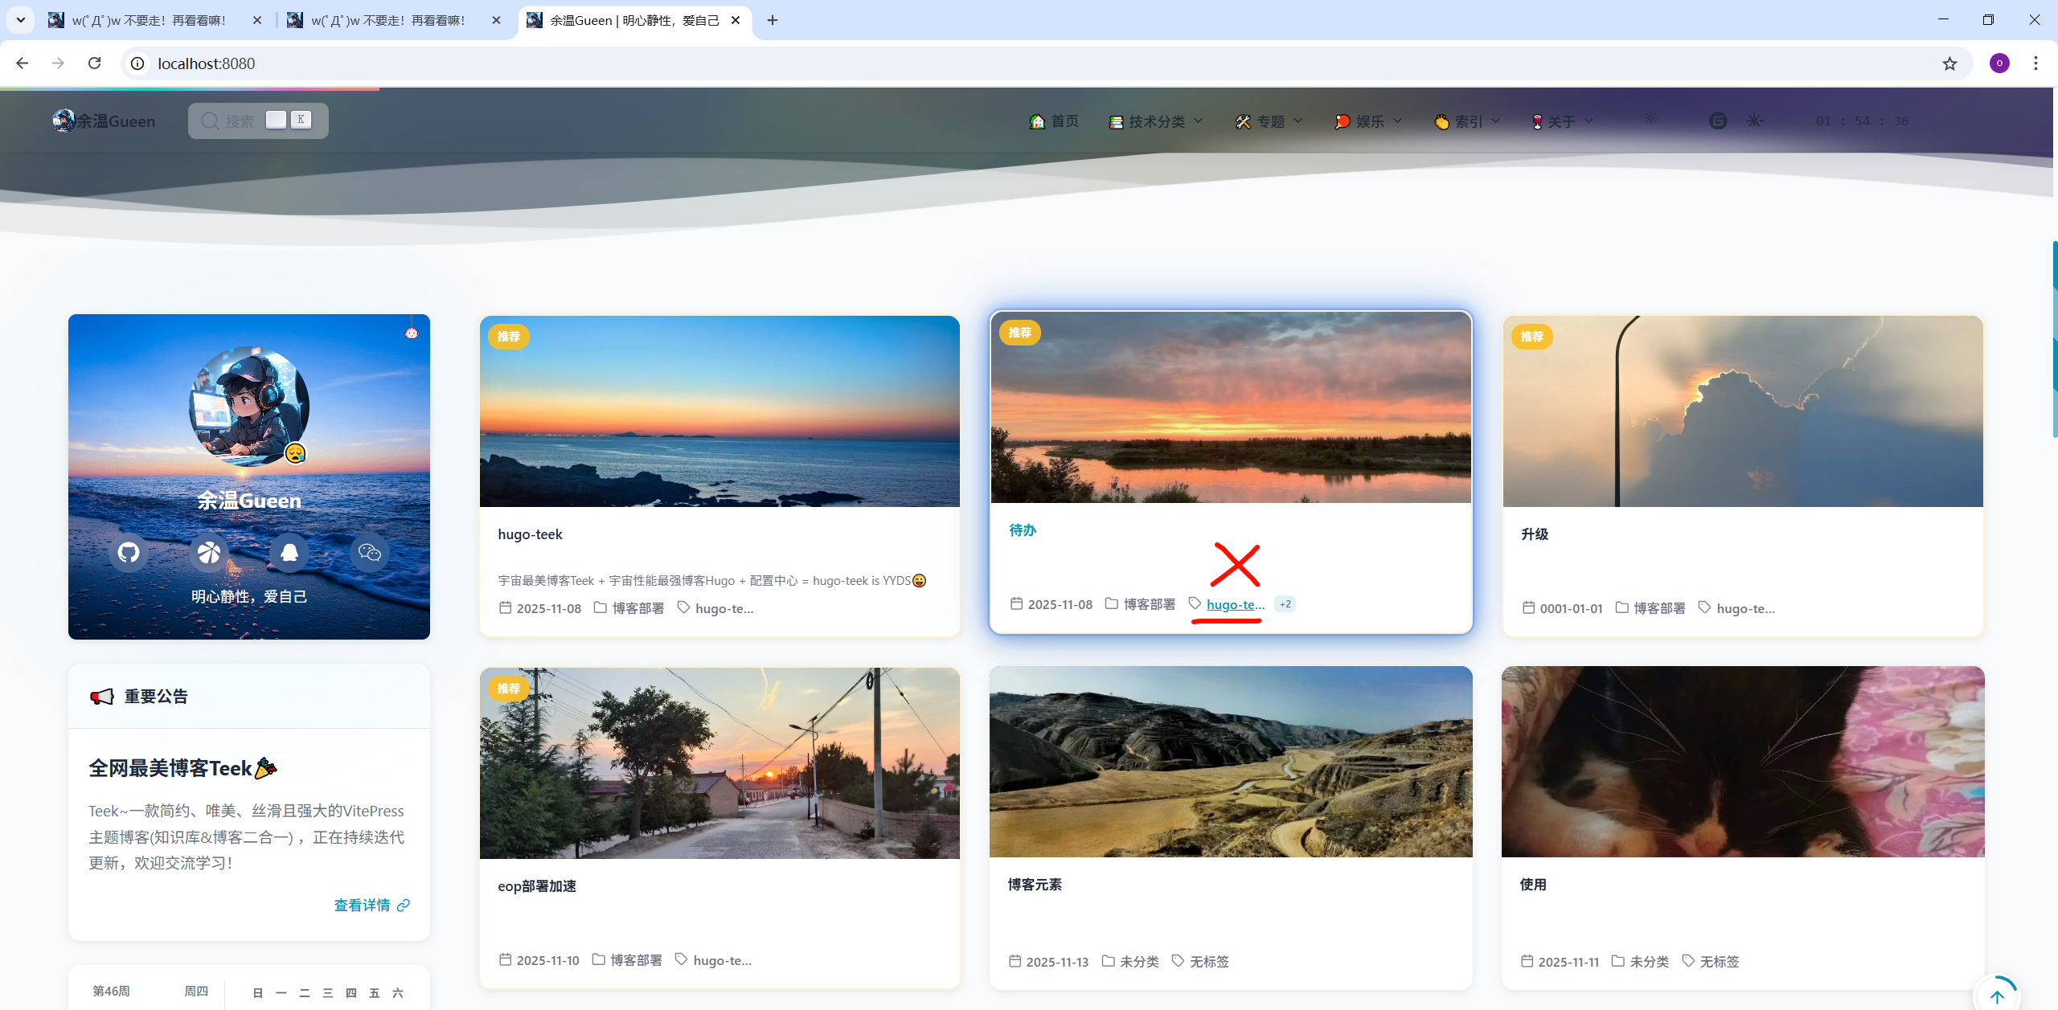Screen dimensions: 2058x1010
Task: Click the WeChat icon on profile card
Action: [369, 553]
